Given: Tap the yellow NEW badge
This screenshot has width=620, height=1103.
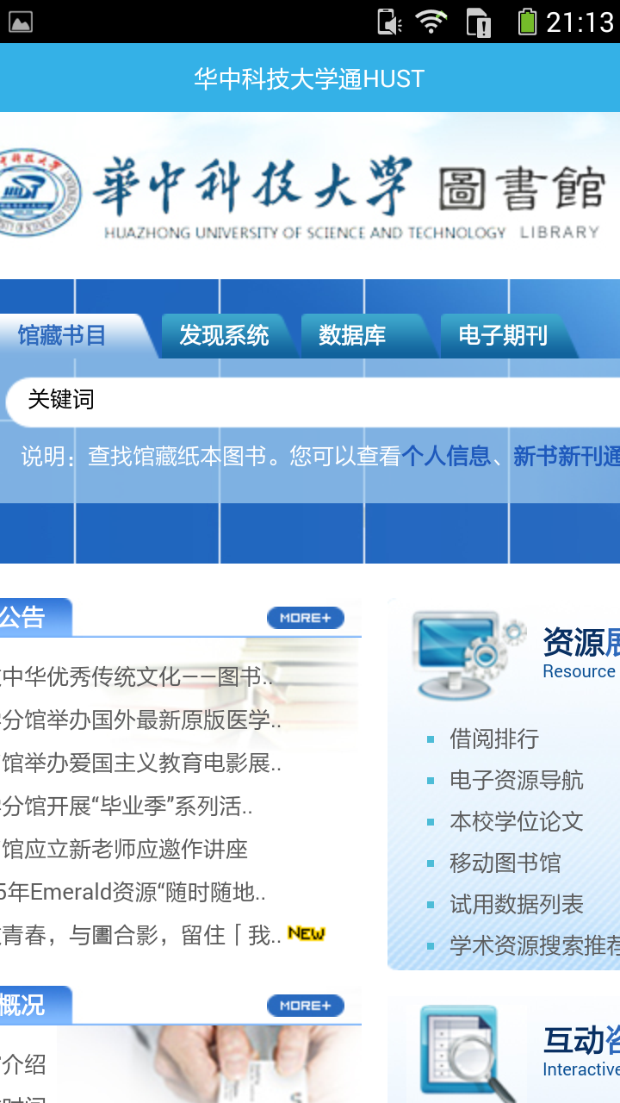Looking at the screenshot, I should pos(307,933).
